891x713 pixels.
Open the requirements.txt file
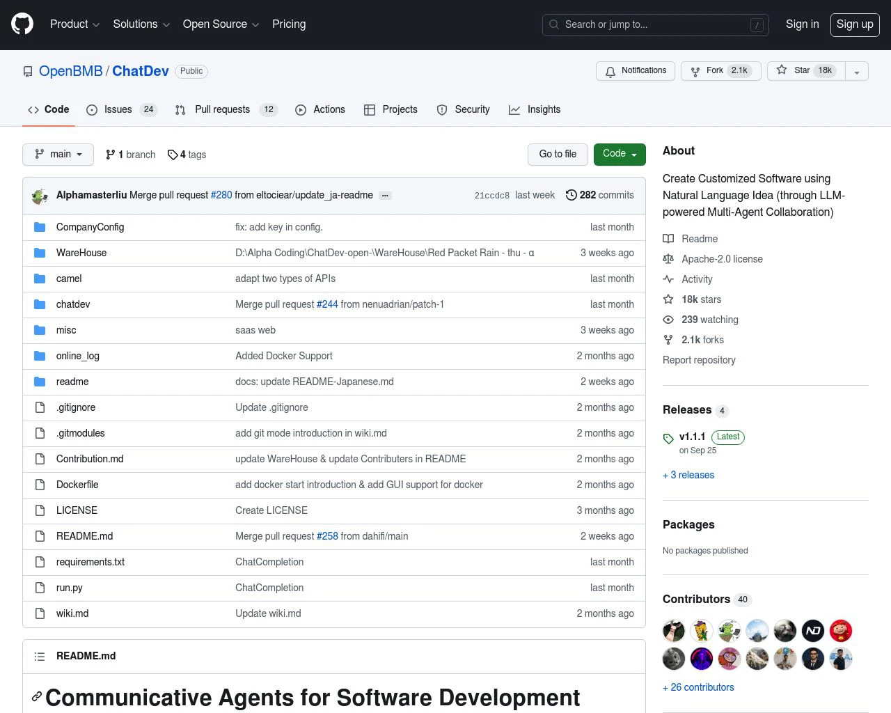pos(90,562)
